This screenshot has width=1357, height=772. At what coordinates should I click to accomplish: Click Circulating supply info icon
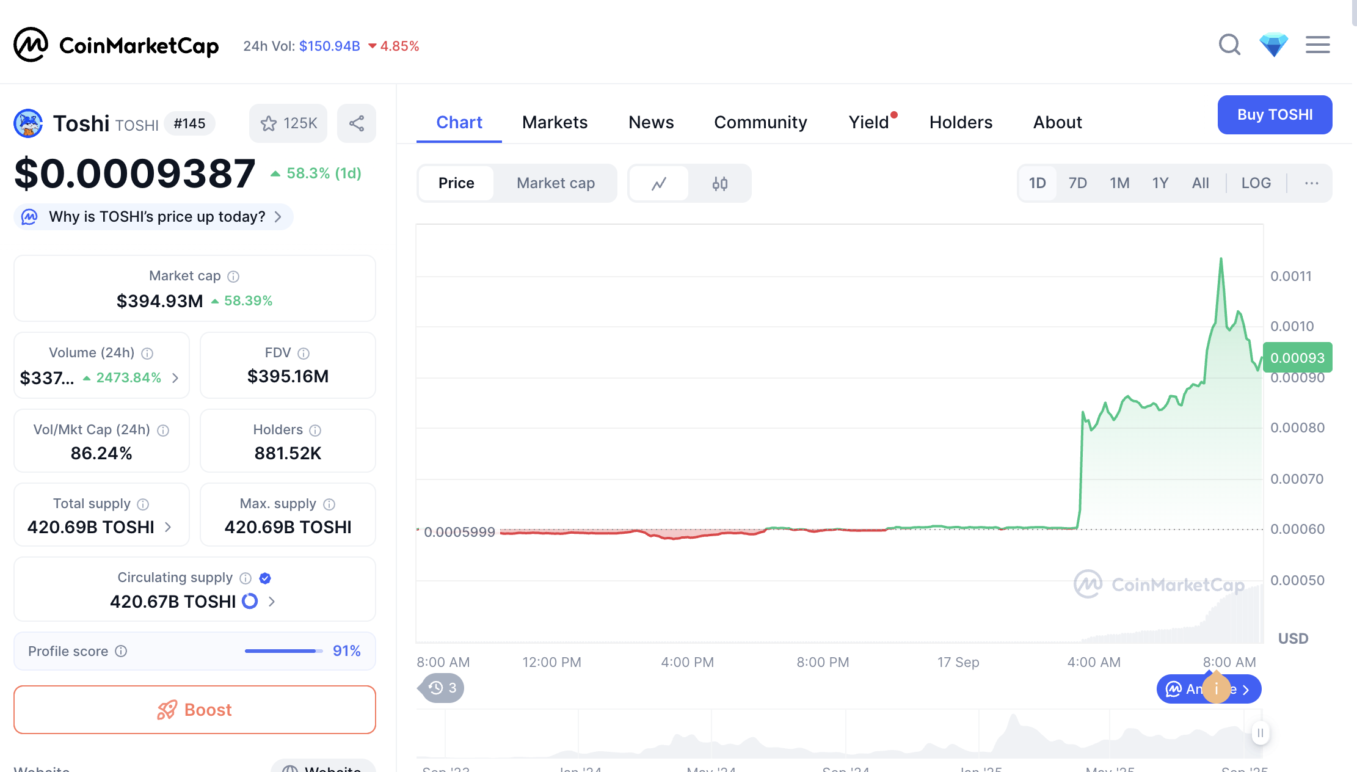pyautogui.click(x=246, y=578)
